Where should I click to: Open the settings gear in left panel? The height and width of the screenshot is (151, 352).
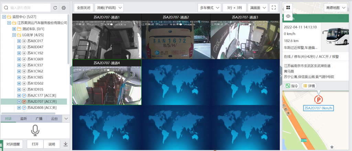(x=64, y=8)
